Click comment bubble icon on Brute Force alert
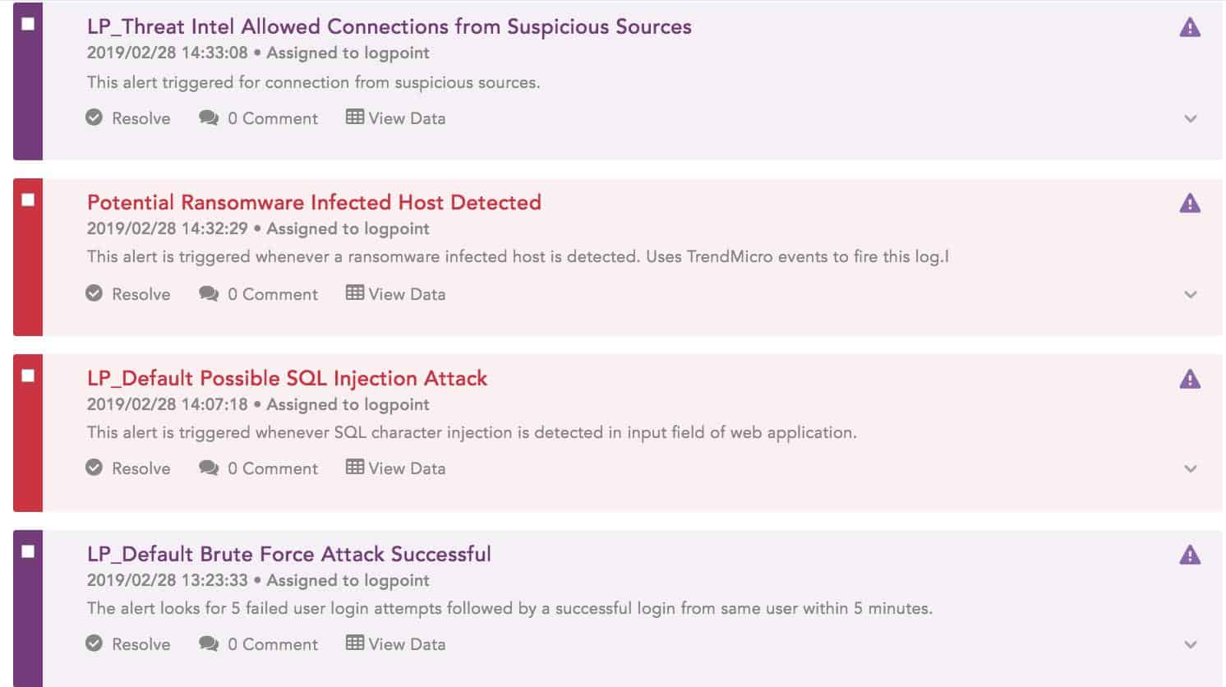1226x687 pixels. [209, 644]
